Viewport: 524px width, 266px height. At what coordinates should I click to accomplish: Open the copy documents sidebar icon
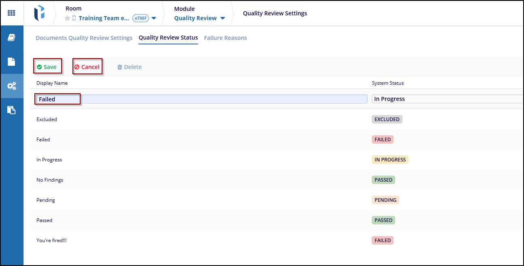tap(11, 110)
